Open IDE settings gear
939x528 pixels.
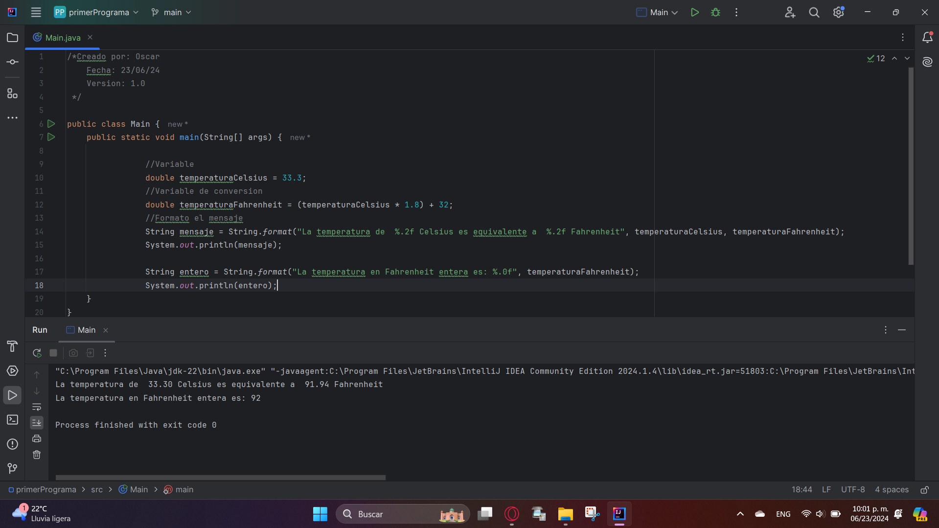tap(839, 12)
